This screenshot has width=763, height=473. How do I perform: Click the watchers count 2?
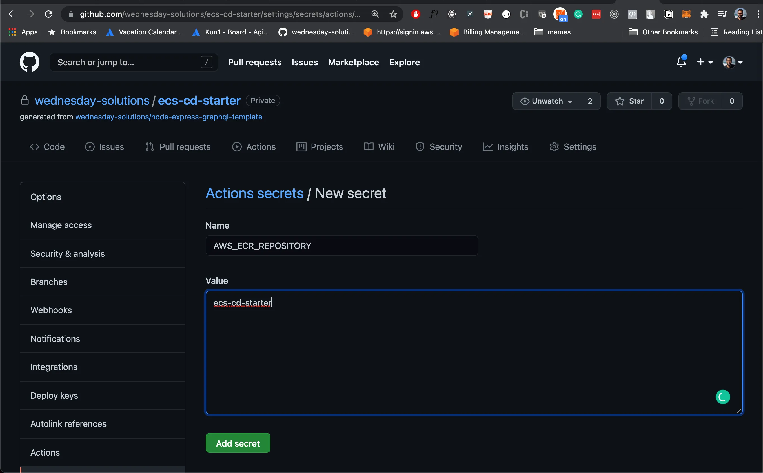(590, 101)
